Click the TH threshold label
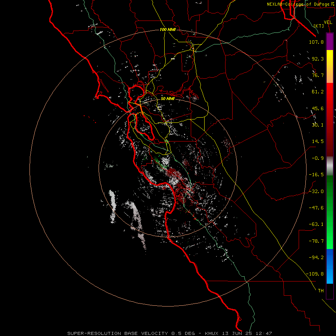Viewport: 336px width, 336px height. (321, 291)
